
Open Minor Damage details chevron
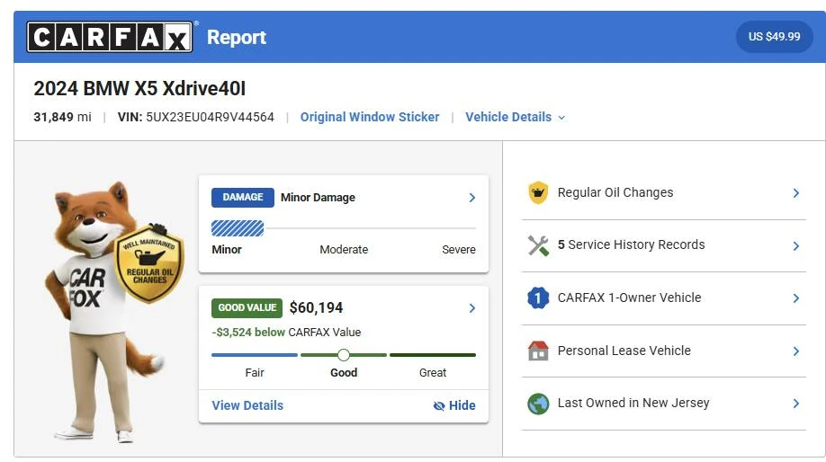click(x=472, y=198)
